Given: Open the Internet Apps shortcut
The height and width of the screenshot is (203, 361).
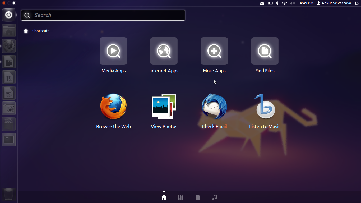Looking at the screenshot, I should click(x=164, y=51).
